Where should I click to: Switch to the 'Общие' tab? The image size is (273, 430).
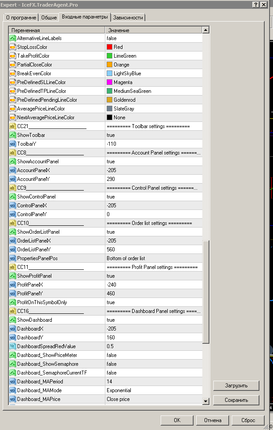click(x=49, y=18)
